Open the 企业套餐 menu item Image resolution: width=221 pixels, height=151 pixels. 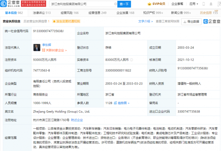click(x=176, y=4)
